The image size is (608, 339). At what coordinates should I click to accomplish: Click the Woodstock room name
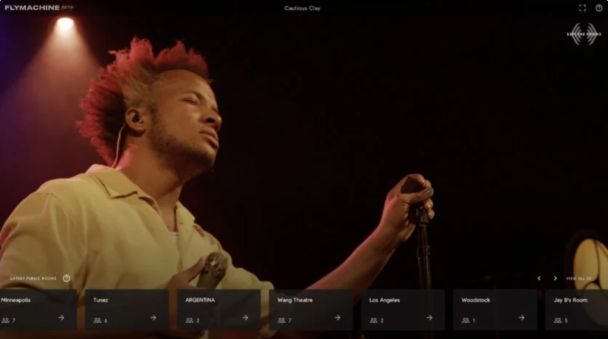coord(476,300)
